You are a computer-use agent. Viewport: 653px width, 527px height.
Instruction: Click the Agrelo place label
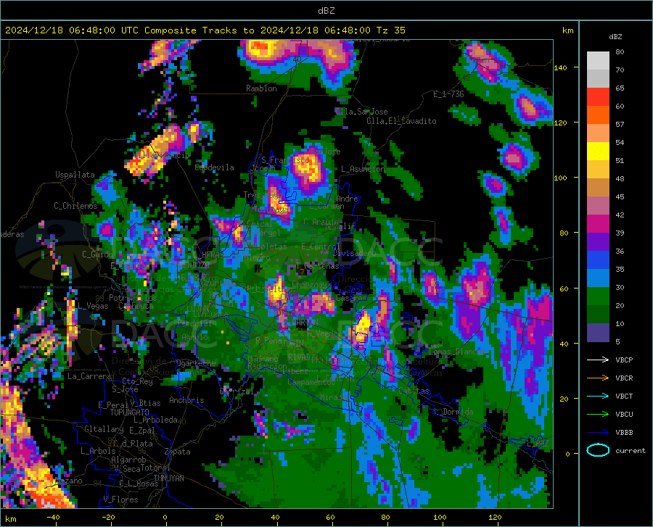point(194,337)
